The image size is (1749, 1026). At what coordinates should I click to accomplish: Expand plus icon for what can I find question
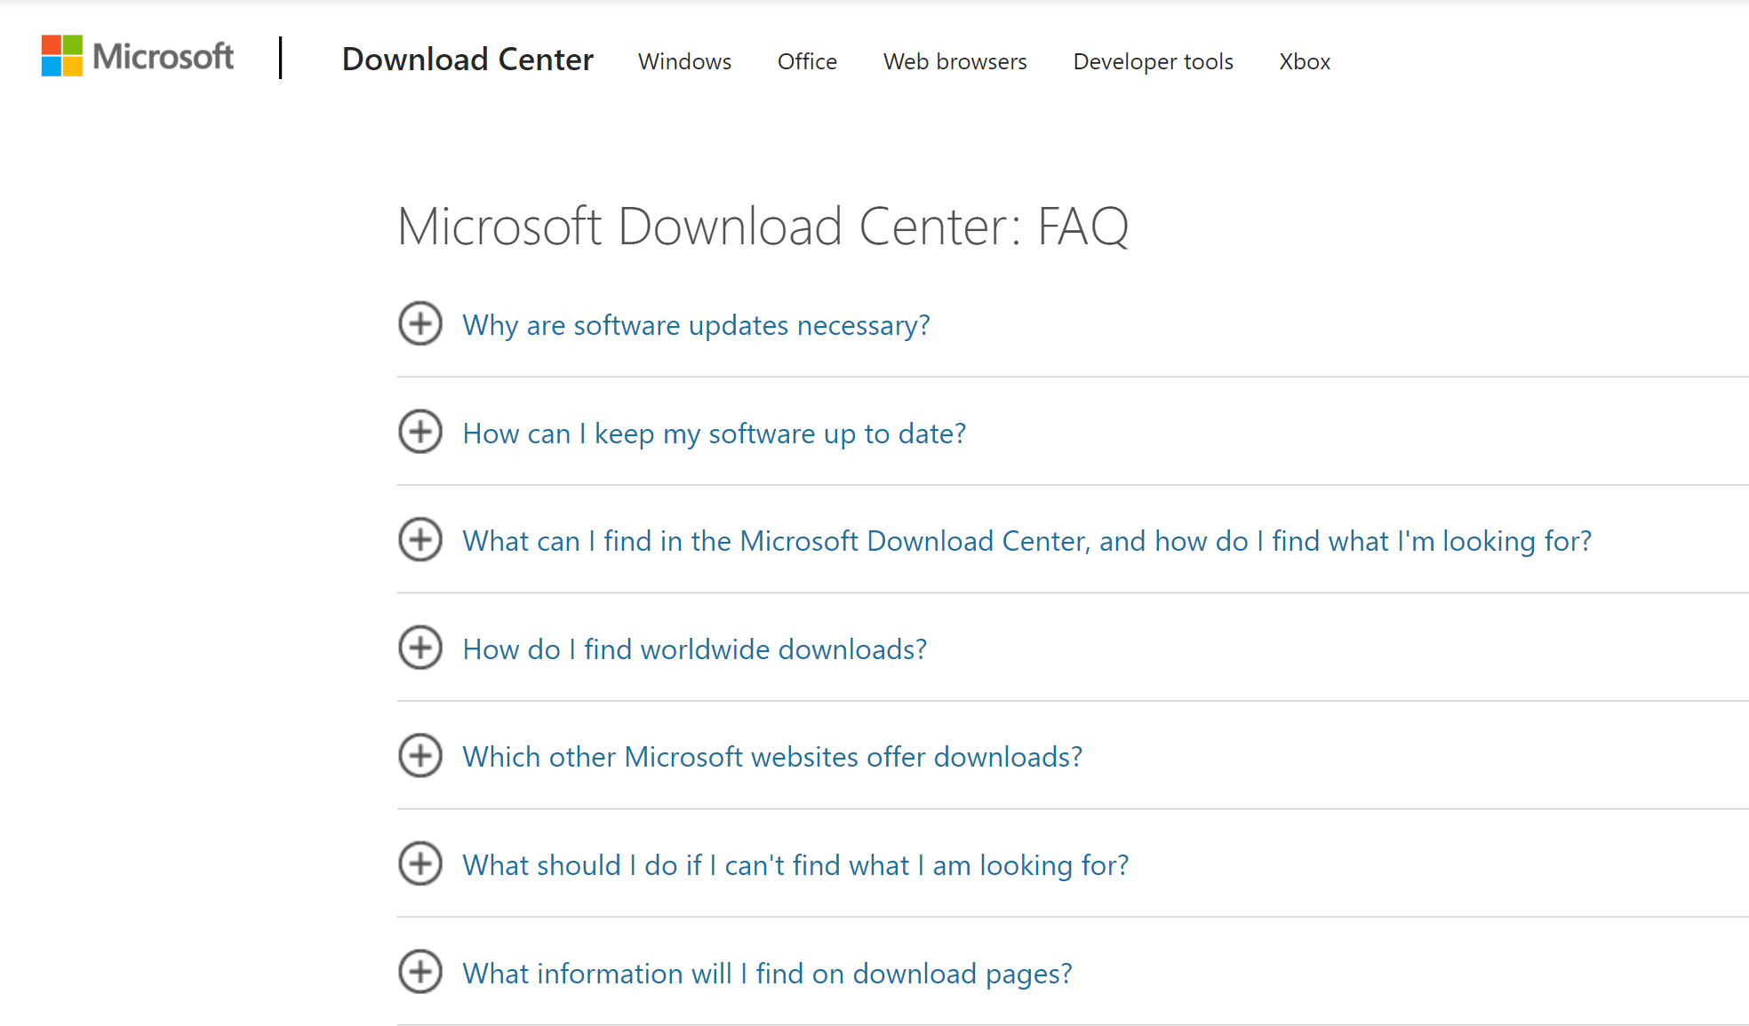420,539
